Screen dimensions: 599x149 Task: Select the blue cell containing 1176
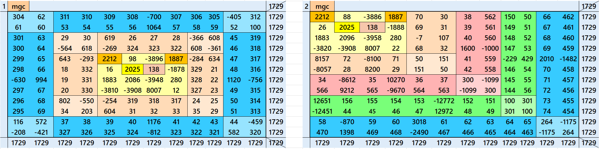click(154, 122)
